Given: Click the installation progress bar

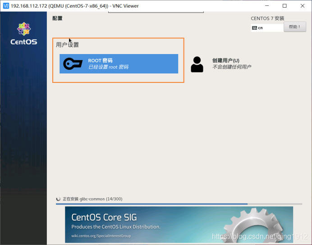Looking at the screenshot, I should tap(179, 204).
